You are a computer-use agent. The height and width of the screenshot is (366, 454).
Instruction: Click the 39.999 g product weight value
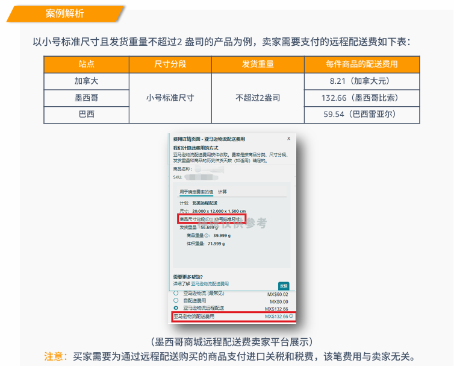click(222, 236)
